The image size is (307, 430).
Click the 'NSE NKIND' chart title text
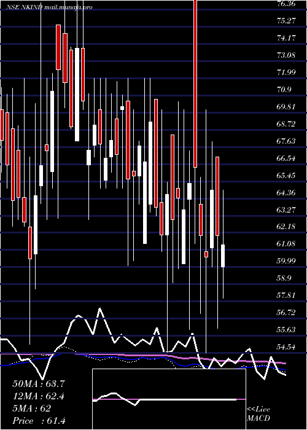coord(24,7)
